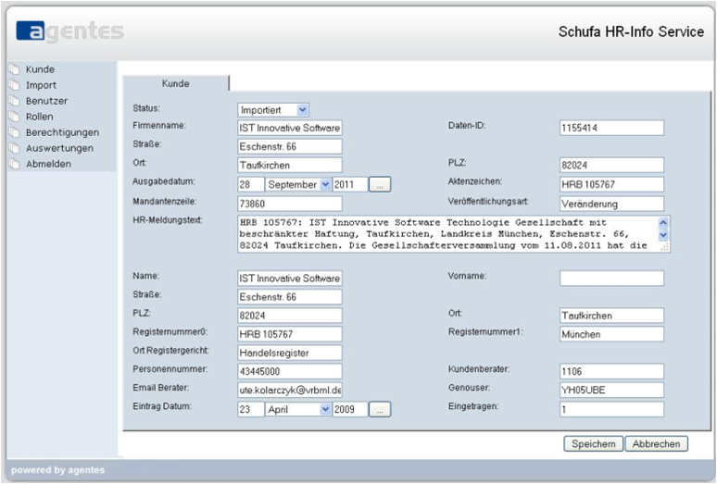Select Berechtigungen in the sidebar

point(63,132)
